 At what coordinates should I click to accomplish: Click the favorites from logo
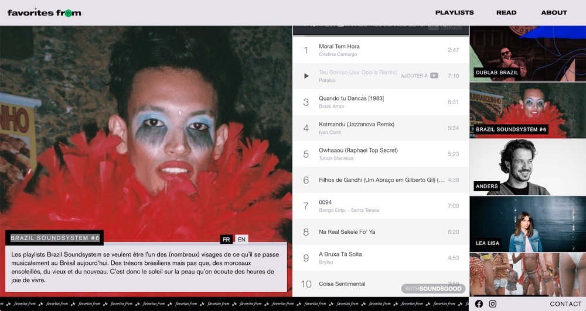(45, 12)
